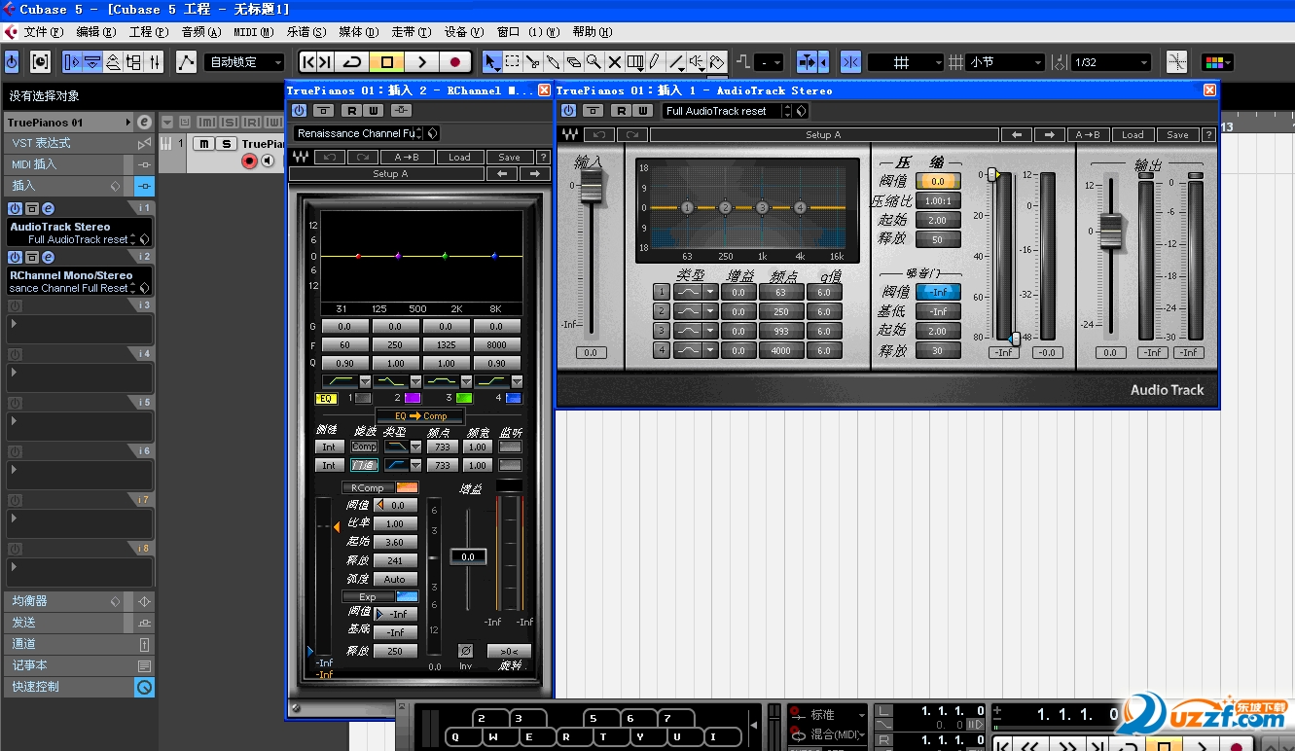The image size is (1295, 751).
Task: Open the MIDI menu
Action: click(252, 32)
